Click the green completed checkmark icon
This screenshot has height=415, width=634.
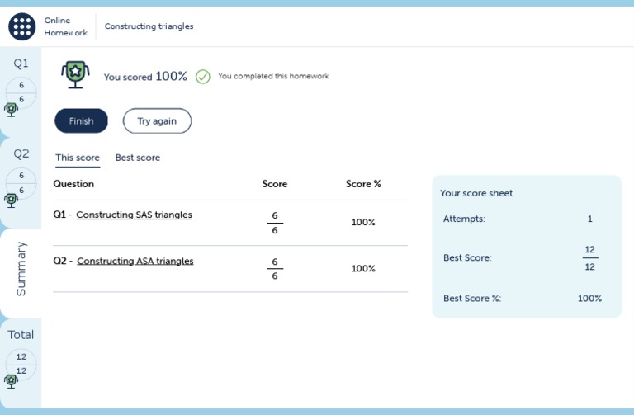203,77
